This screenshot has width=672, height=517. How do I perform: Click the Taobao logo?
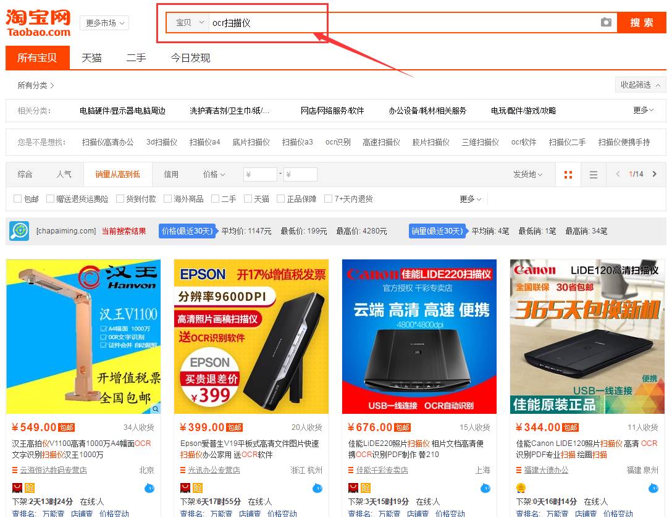pyautogui.click(x=38, y=23)
